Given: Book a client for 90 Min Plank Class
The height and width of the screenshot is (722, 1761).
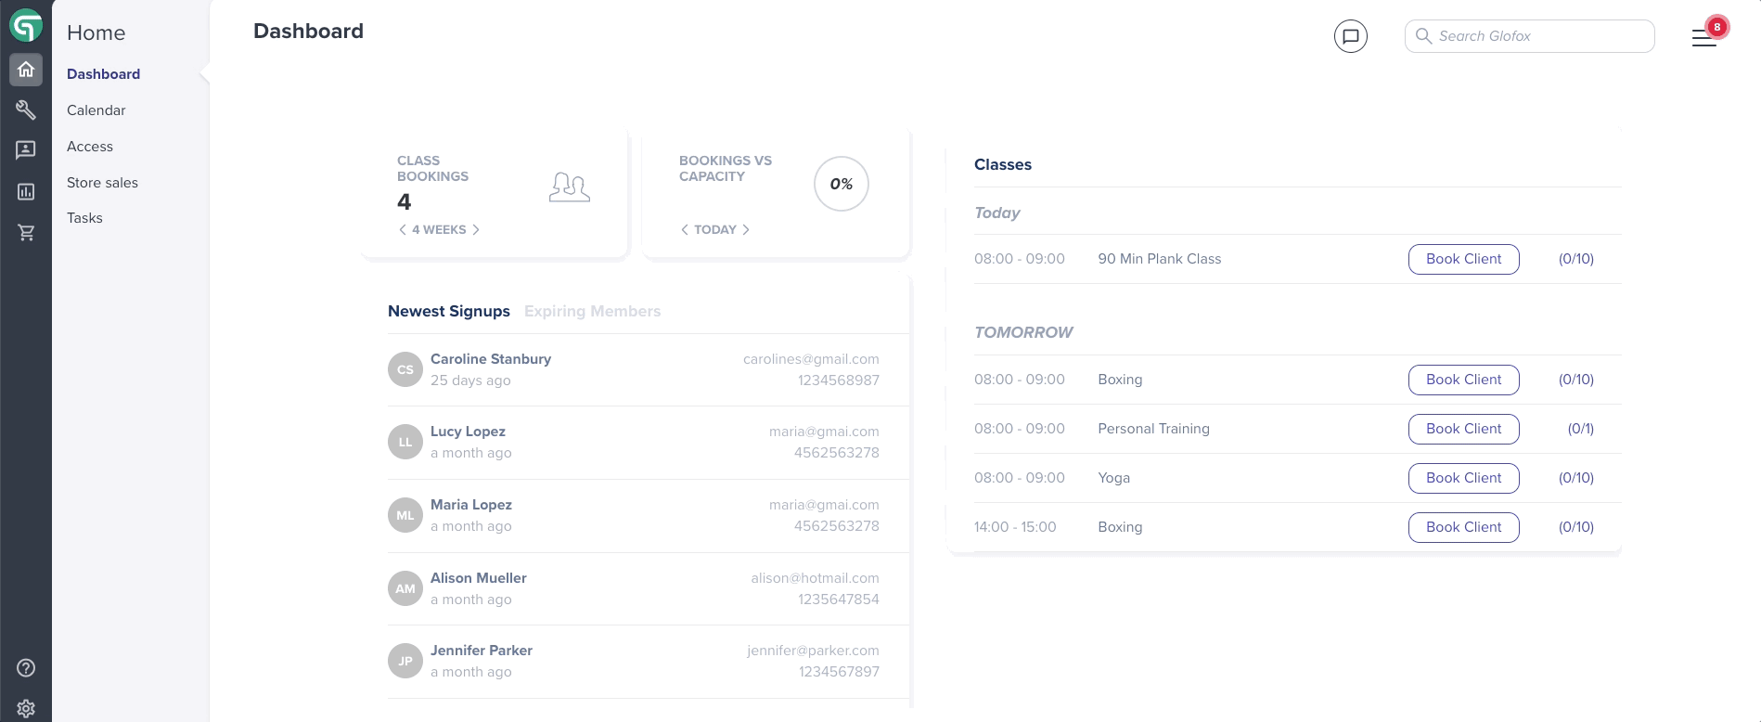Looking at the screenshot, I should point(1463,259).
